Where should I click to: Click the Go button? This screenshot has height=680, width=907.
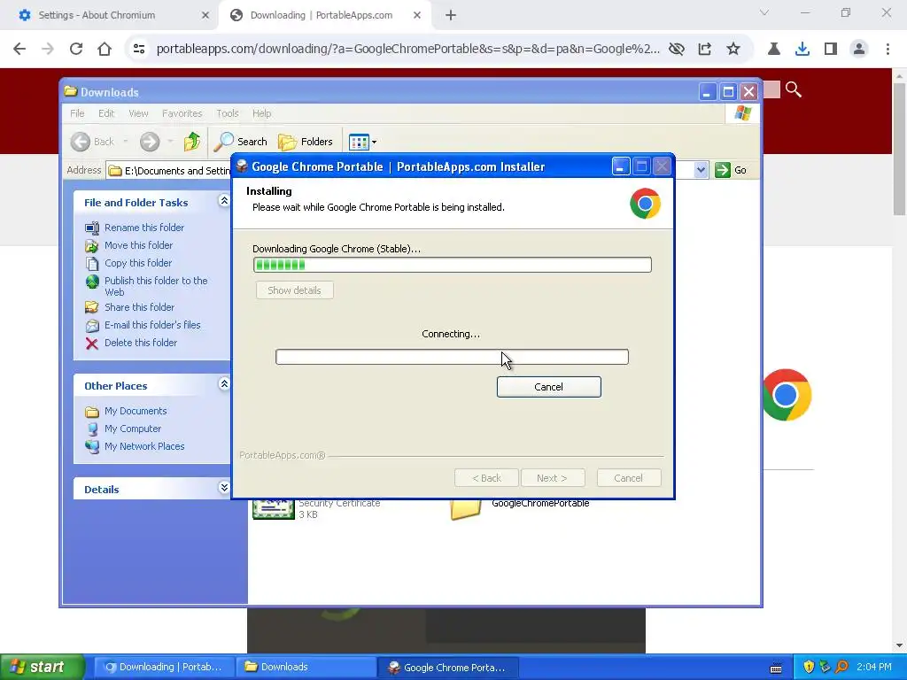tap(731, 170)
